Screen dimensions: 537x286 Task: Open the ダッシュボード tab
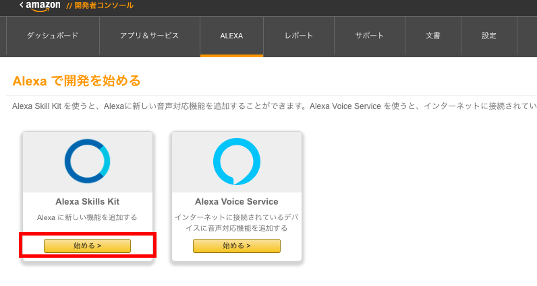[53, 36]
